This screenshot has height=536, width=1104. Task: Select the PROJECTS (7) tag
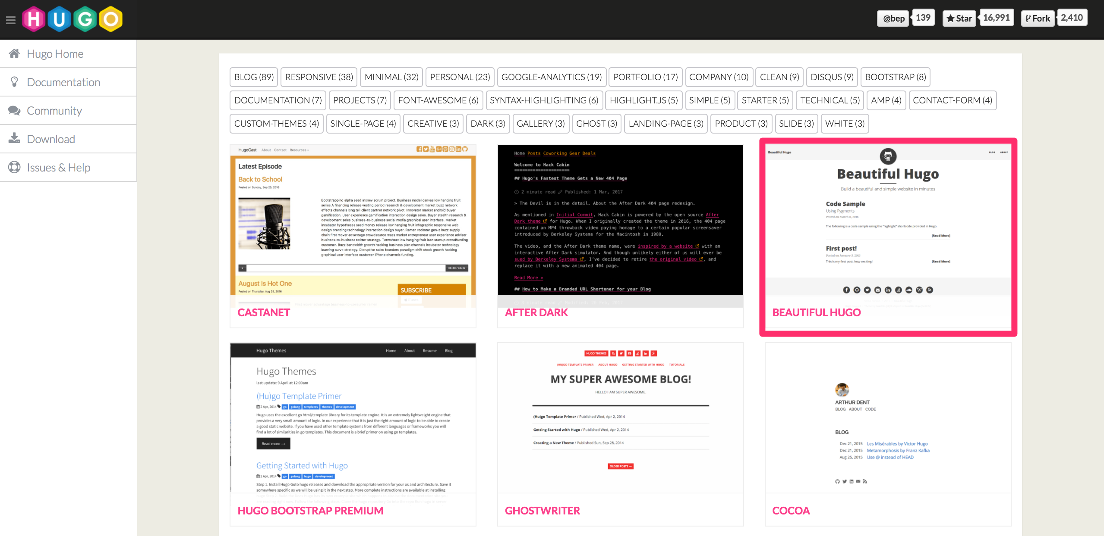(360, 100)
